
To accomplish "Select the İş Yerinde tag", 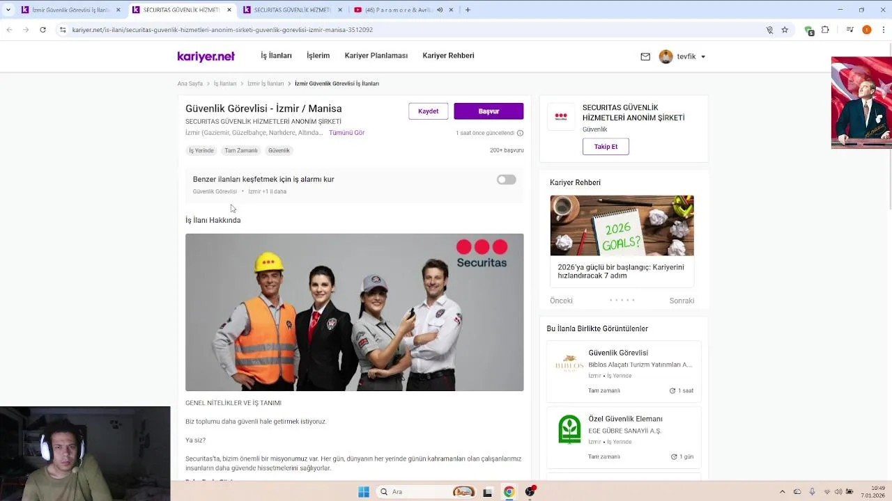I will 201,150.
